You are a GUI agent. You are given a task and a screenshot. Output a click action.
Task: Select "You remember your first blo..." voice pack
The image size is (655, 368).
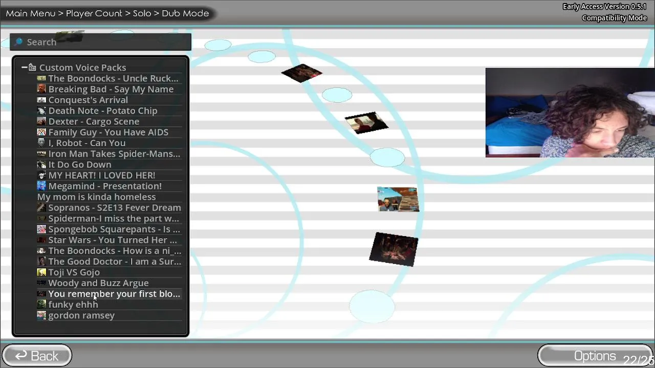click(110, 293)
